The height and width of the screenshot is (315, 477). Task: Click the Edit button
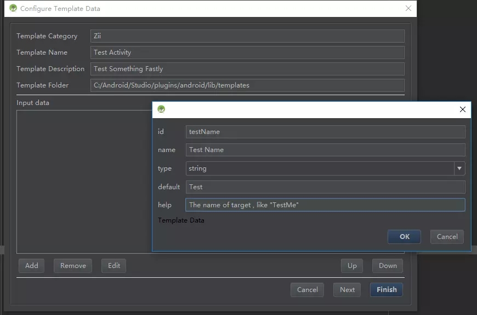(113, 265)
